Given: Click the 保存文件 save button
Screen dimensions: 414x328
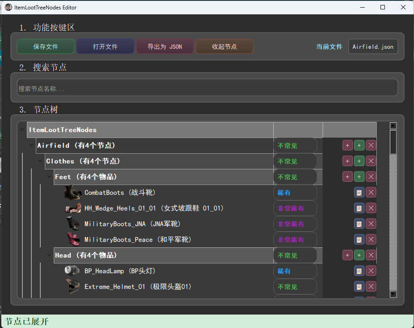Looking at the screenshot, I should (45, 47).
